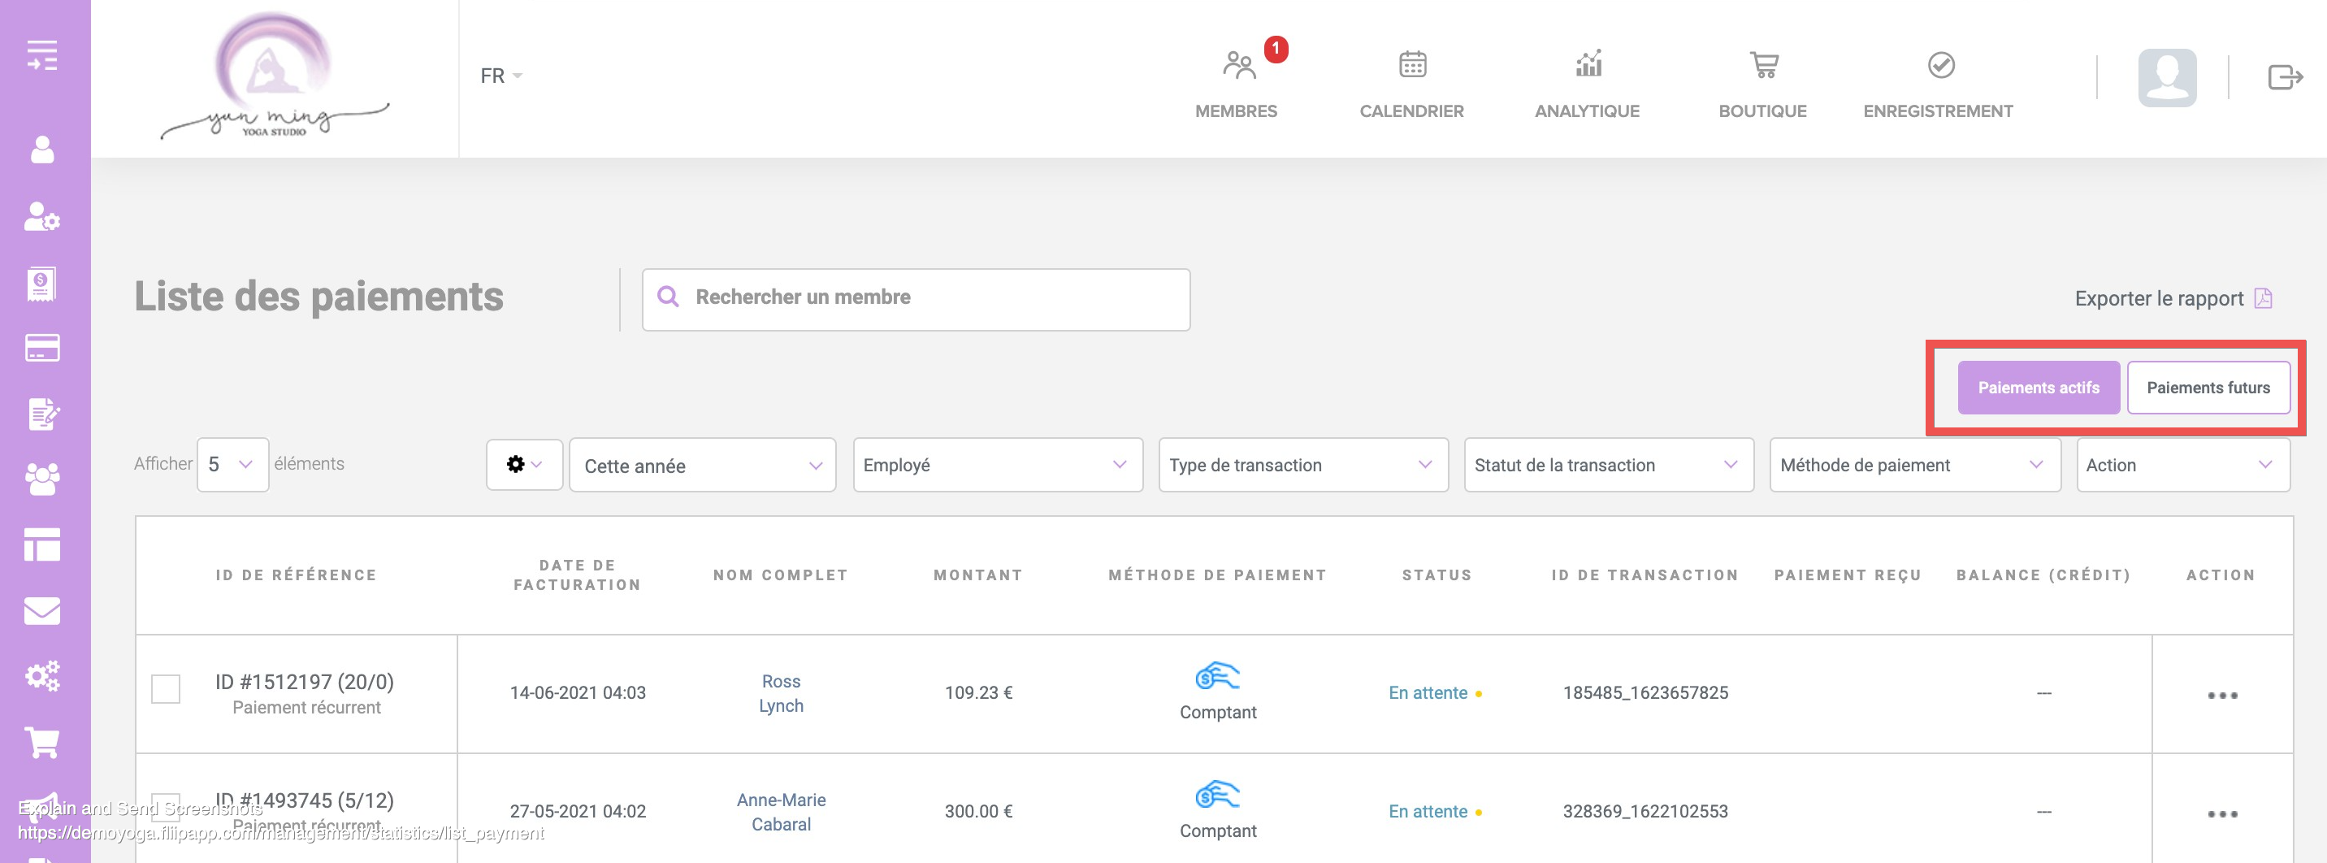
Task: Collapse the sidebar with the hamburger menu icon
Action: coord(41,55)
